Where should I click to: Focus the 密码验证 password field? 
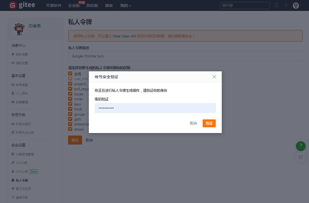pyautogui.click(x=155, y=108)
